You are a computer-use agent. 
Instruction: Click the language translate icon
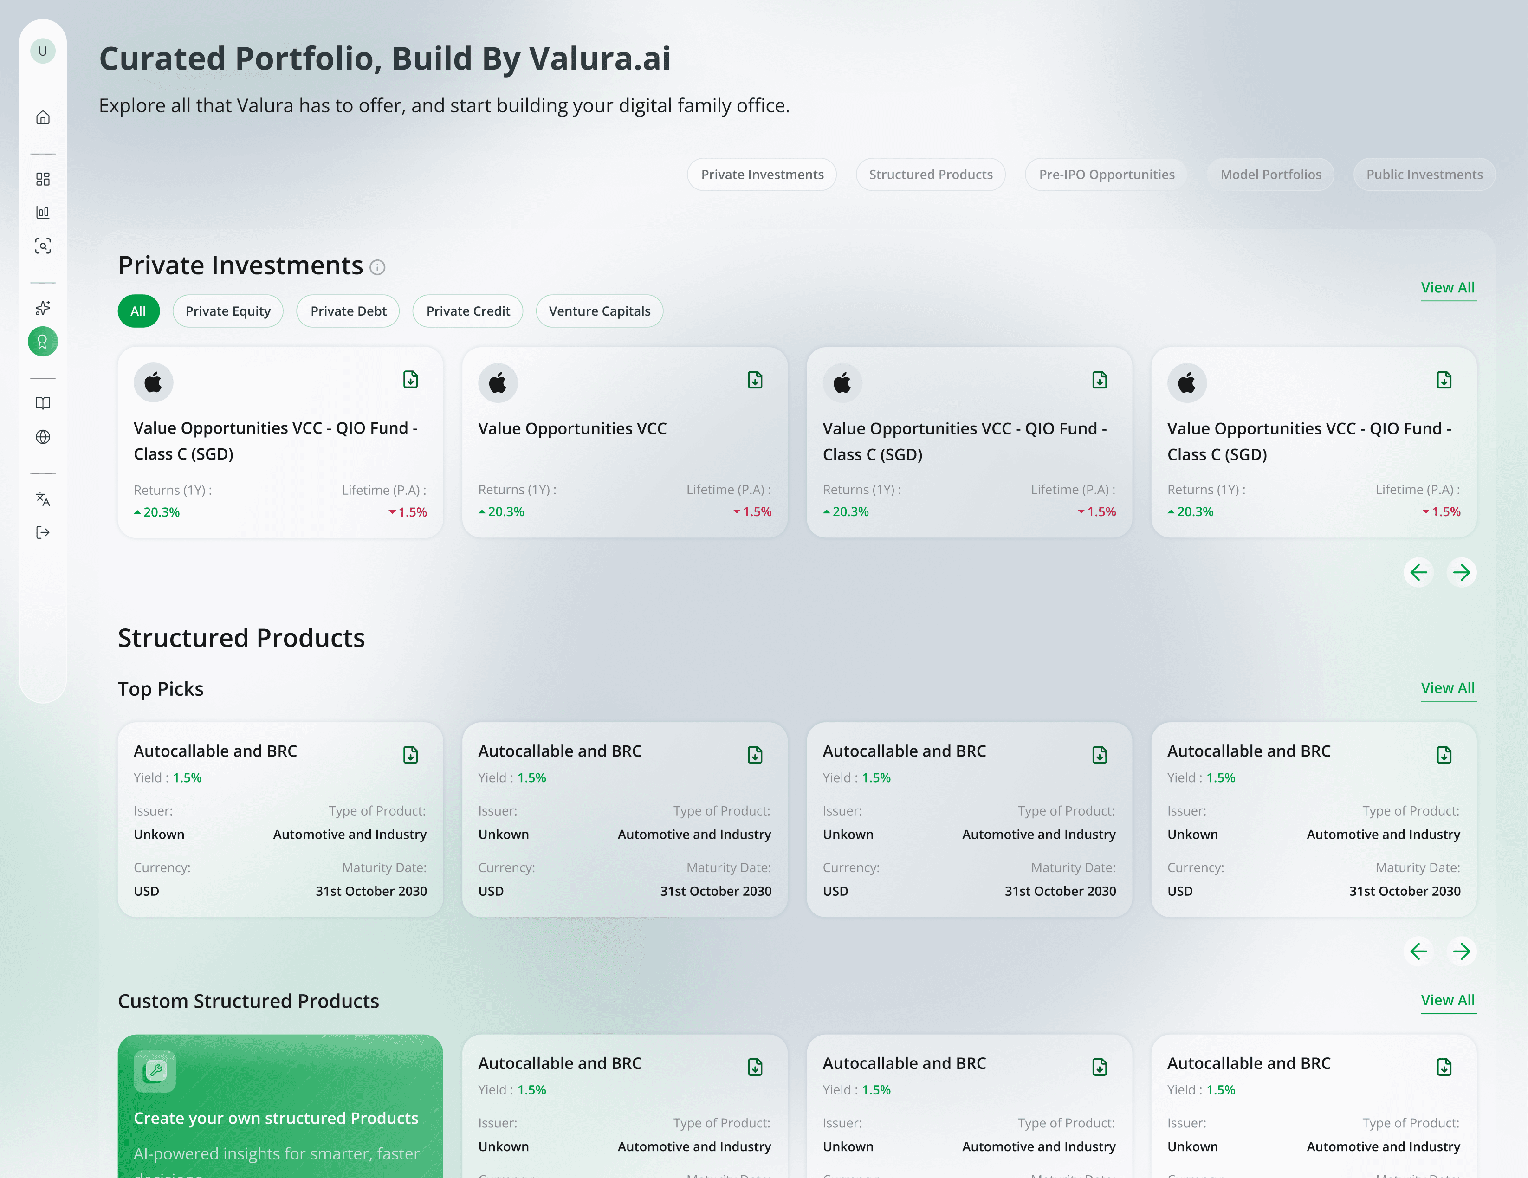43,499
